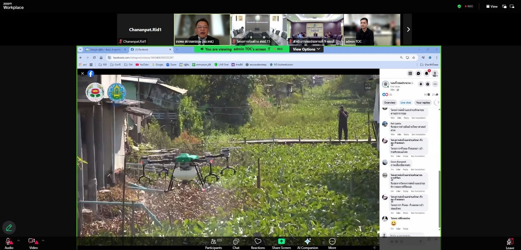The width and height of the screenshot is (521, 250).
Task: Open the Participants panel
Action: (214, 243)
